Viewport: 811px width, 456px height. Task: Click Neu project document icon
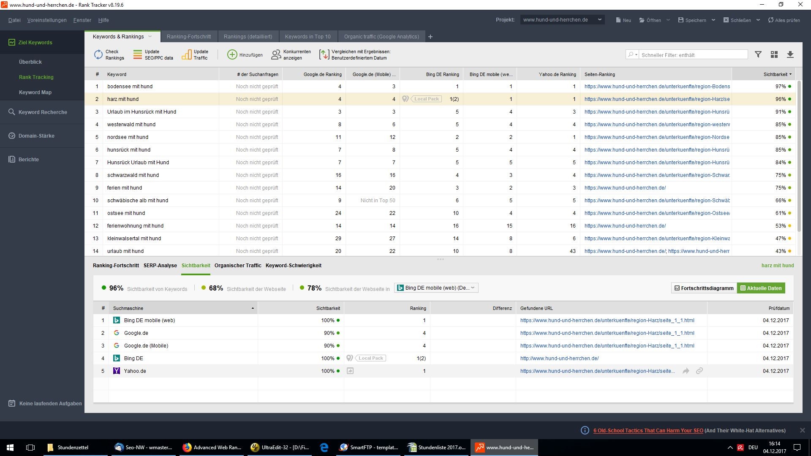click(x=618, y=20)
